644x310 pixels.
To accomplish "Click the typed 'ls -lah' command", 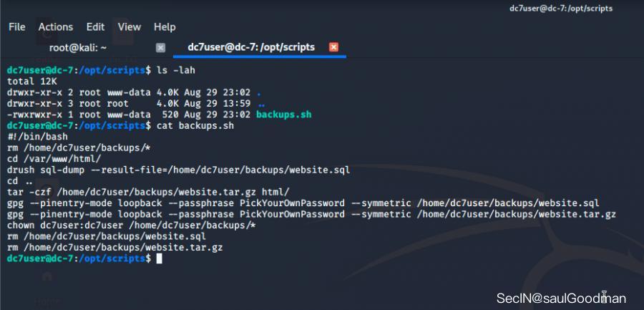I will pyautogui.click(x=175, y=70).
